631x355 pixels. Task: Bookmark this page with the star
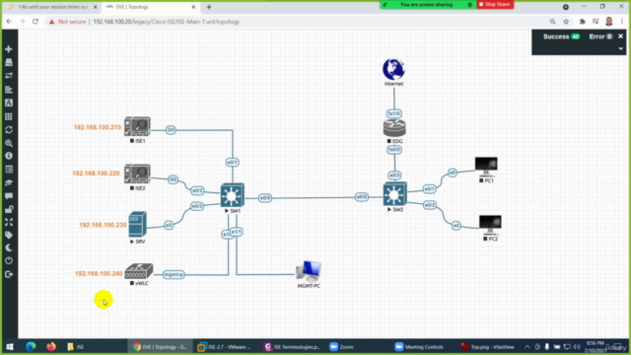coord(566,22)
